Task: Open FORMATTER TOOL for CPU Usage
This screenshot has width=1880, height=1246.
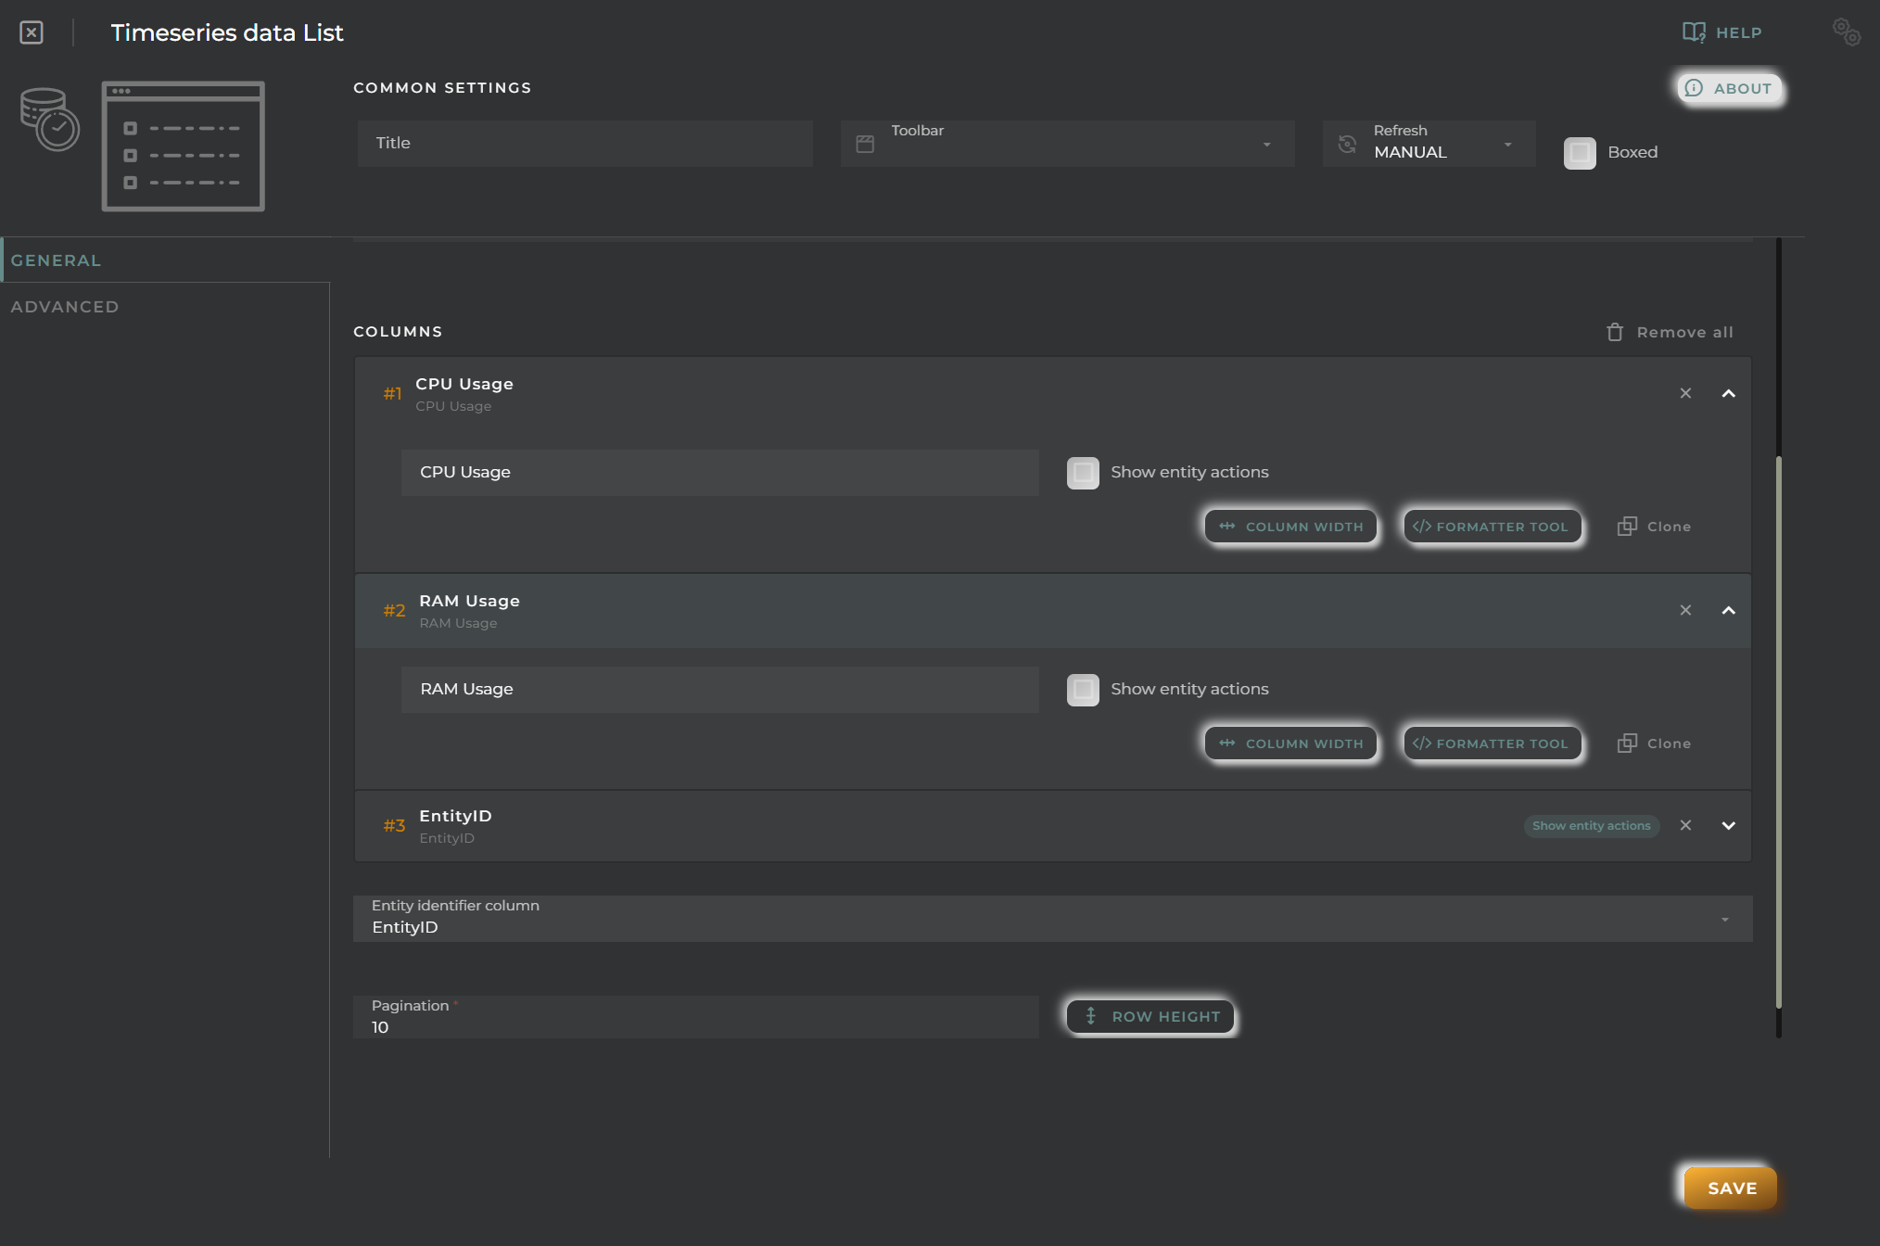Action: tap(1493, 527)
